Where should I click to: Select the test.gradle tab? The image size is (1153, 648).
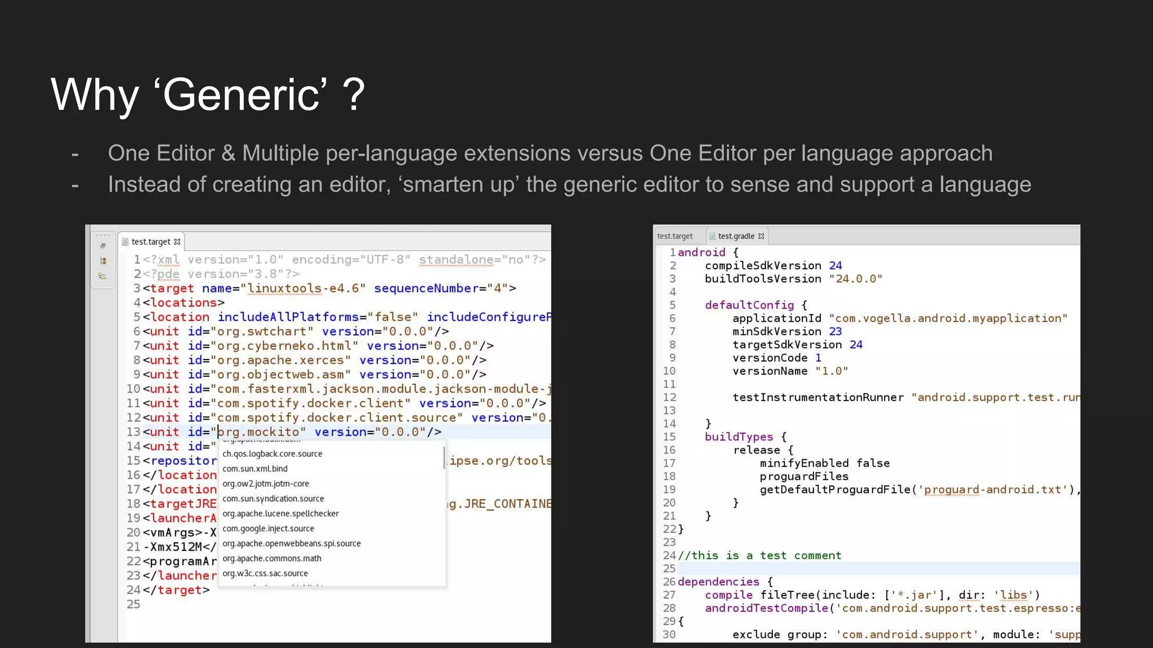736,236
